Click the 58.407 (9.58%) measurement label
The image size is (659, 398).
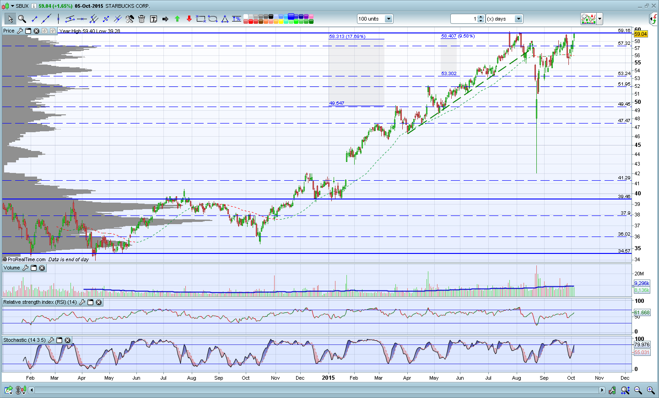pos(458,36)
